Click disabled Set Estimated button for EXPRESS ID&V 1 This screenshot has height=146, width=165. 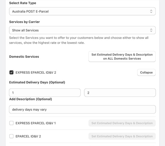click(x=122, y=123)
